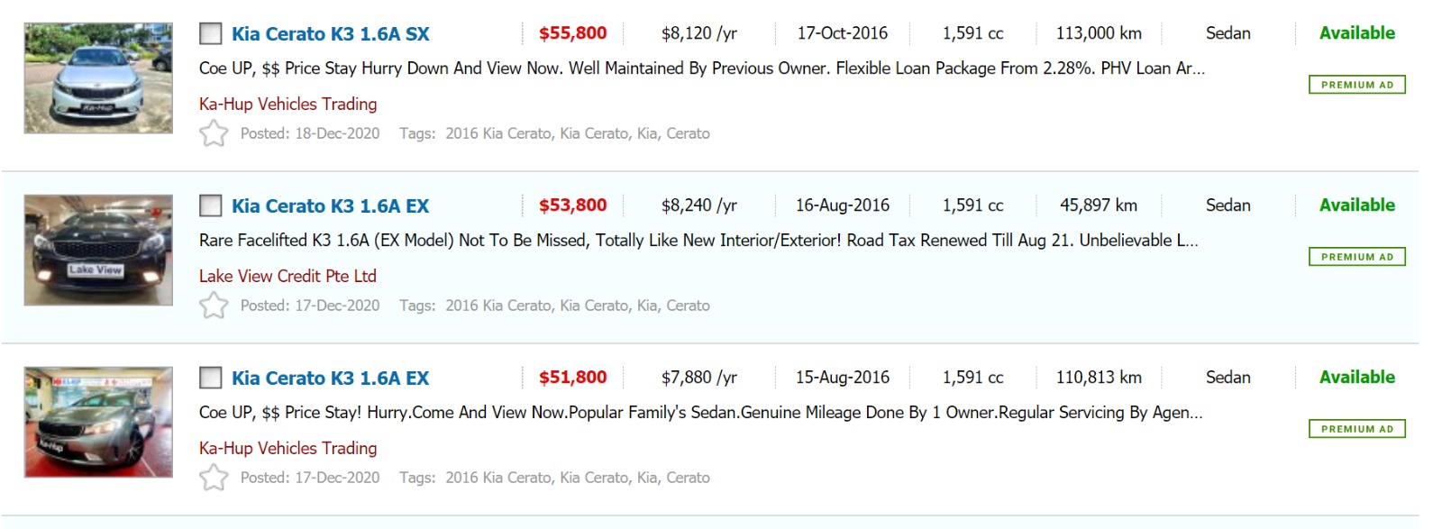Open the Kia Cerato K3 1.6A SX title link

(x=331, y=34)
